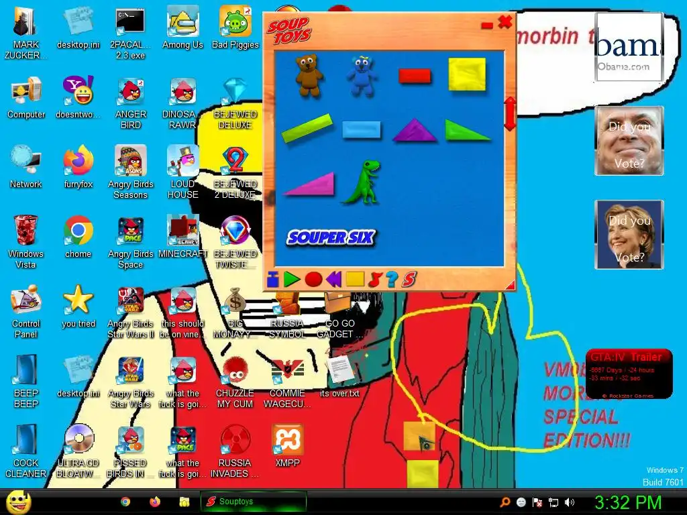Click red corner resize triangle of Soup Toys

pos(511,286)
